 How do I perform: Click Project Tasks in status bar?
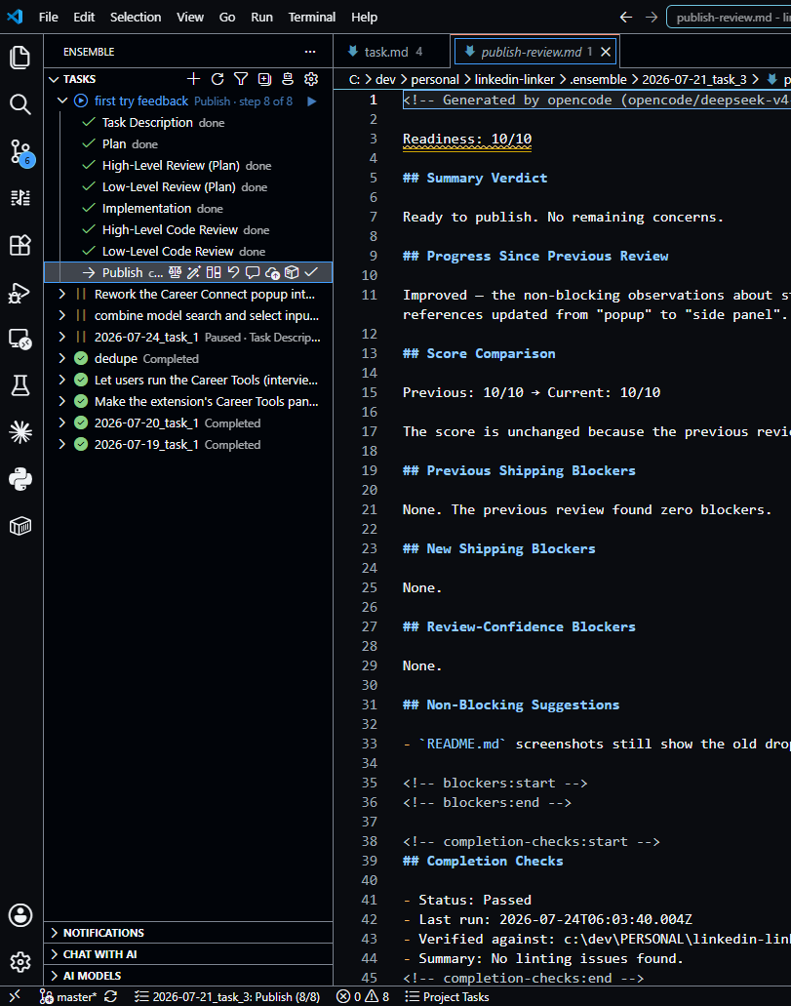pyautogui.click(x=447, y=997)
